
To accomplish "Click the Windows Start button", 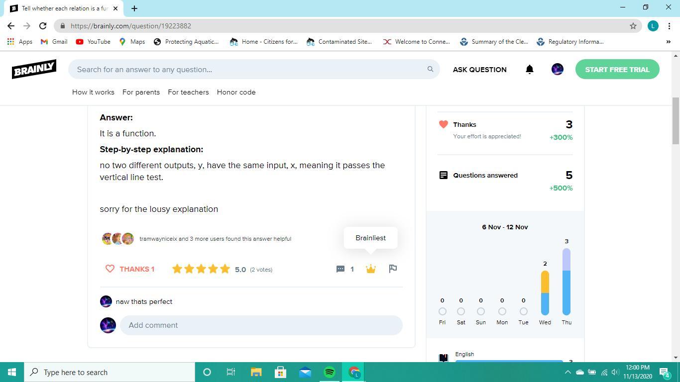I will 12,372.
